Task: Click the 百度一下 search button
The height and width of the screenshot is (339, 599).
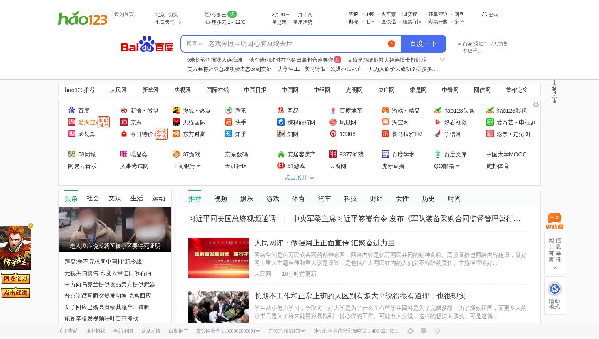Action: pos(423,44)
